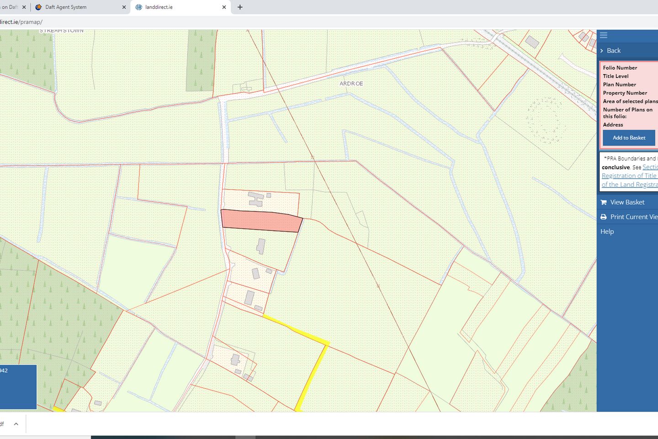Click the Print Current View printer icon

(604, 216)
